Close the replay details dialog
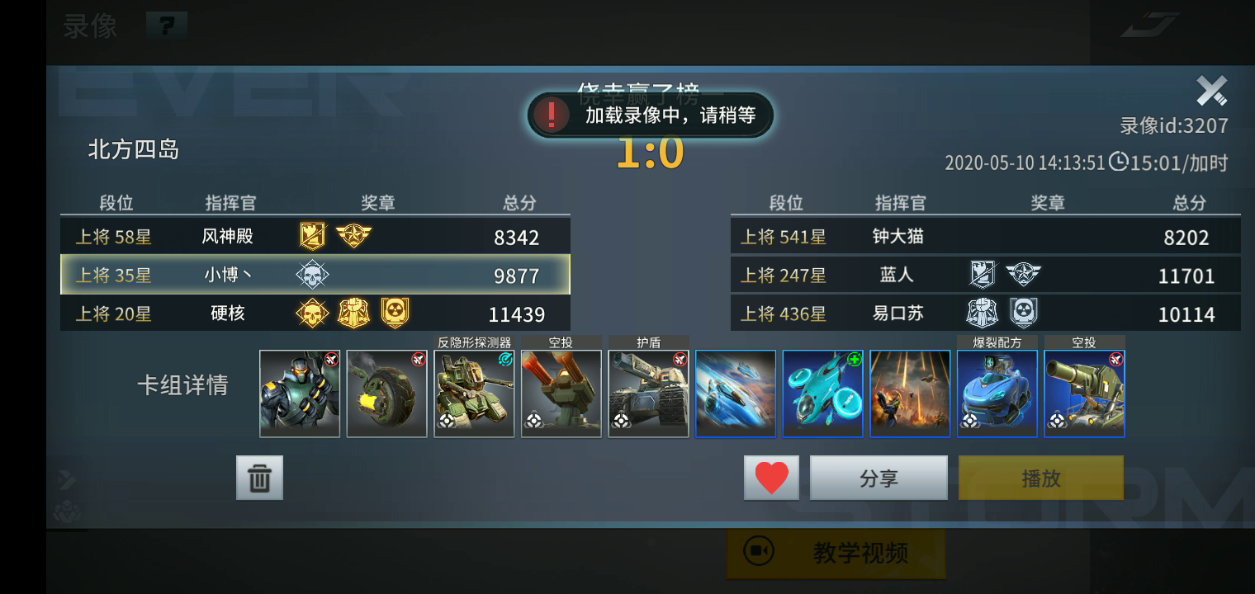This screenshot has height=594, width=1255. tap(1211, 91)
